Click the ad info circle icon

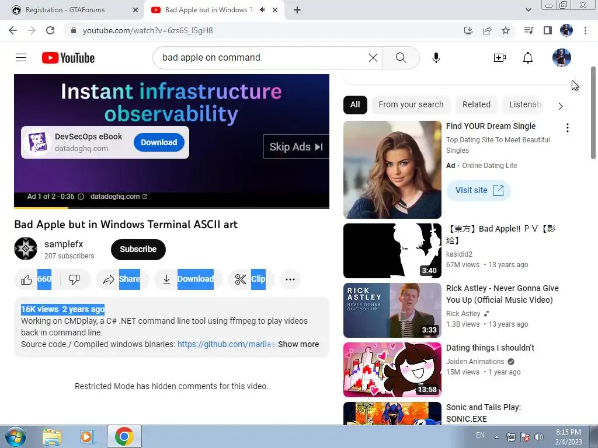81,197
